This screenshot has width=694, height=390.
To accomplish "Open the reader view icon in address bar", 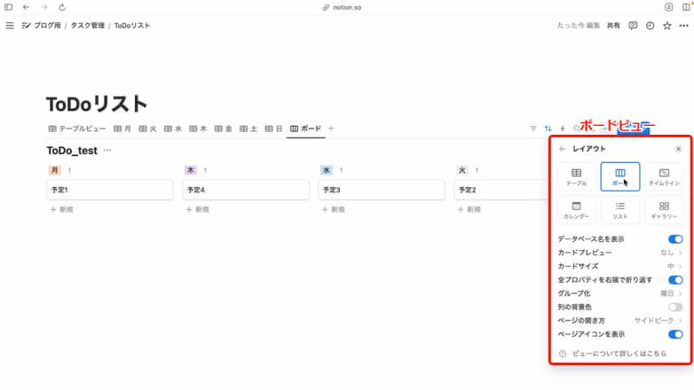I will [669, 7].
